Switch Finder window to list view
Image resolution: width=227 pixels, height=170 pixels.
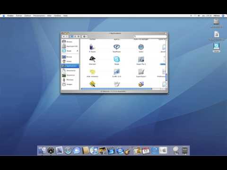coord(75,36)
